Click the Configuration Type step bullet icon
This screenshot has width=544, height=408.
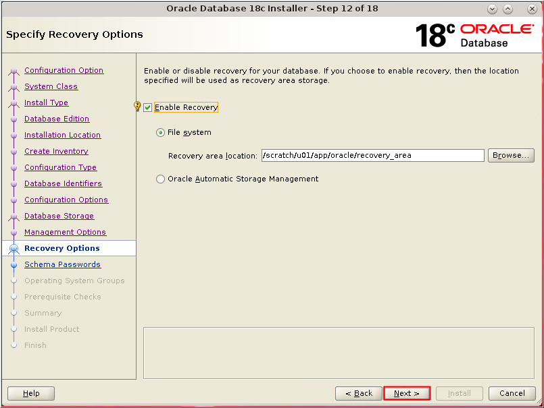[14, 168]
